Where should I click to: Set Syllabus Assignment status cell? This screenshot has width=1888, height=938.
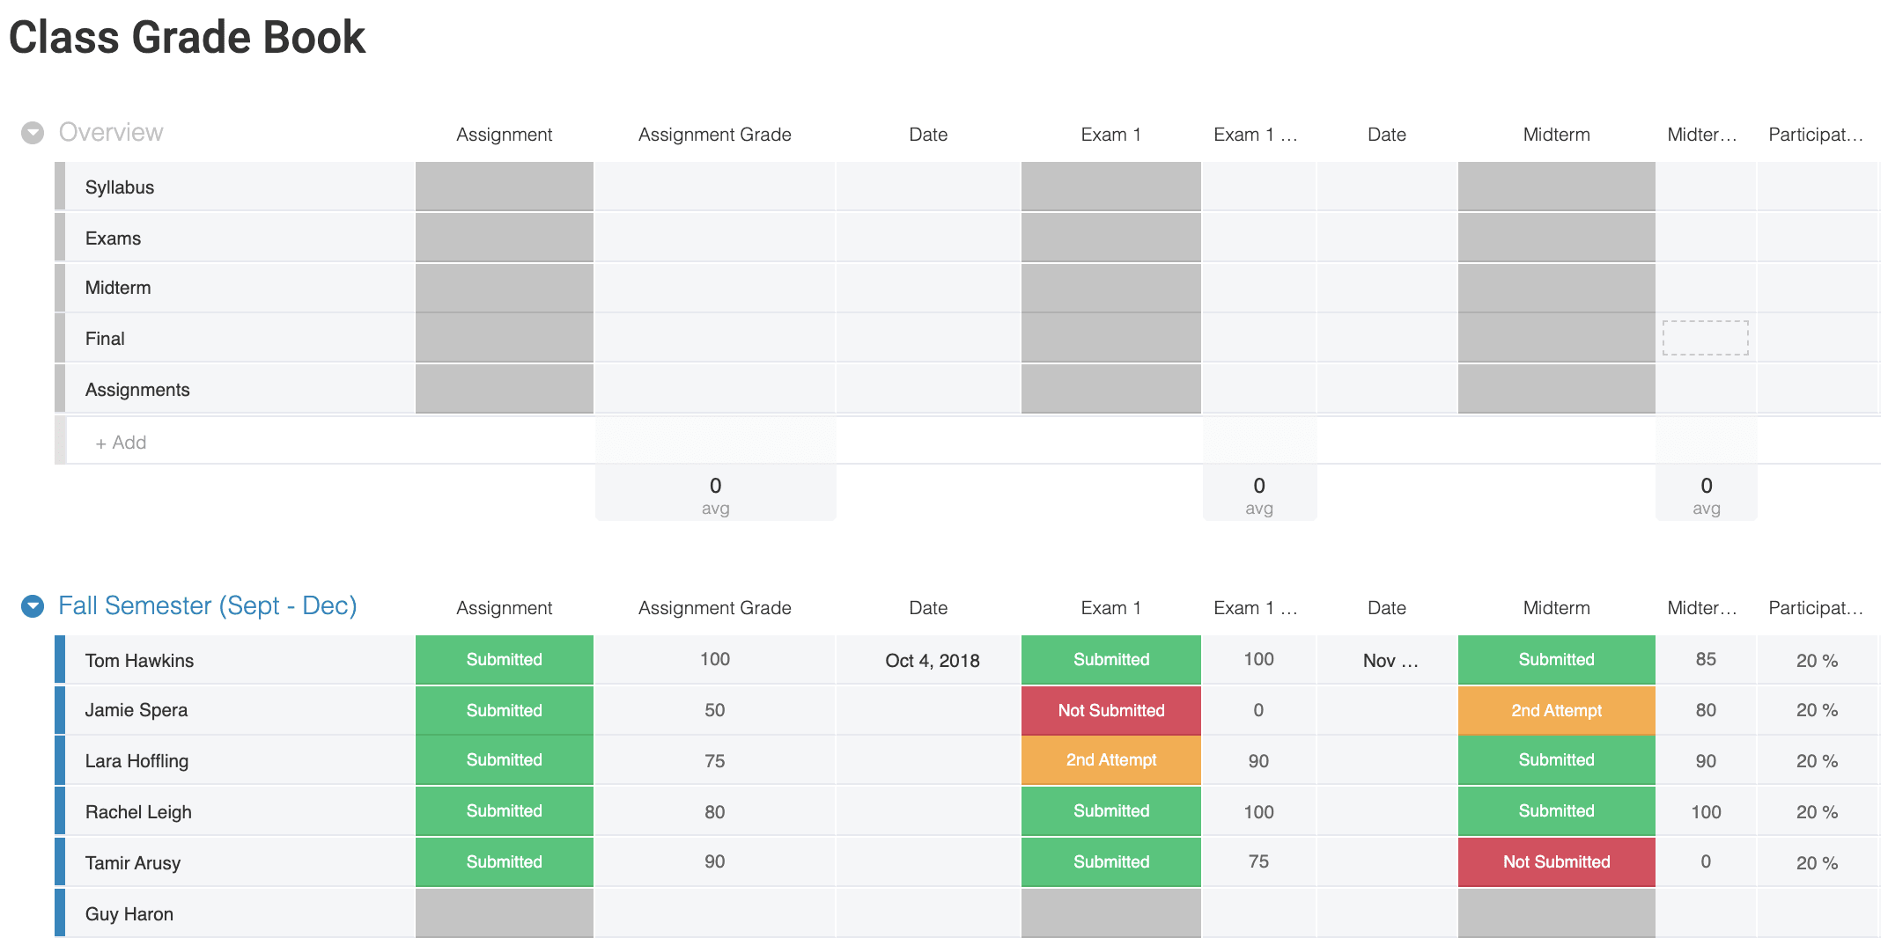tap(505, 187)
